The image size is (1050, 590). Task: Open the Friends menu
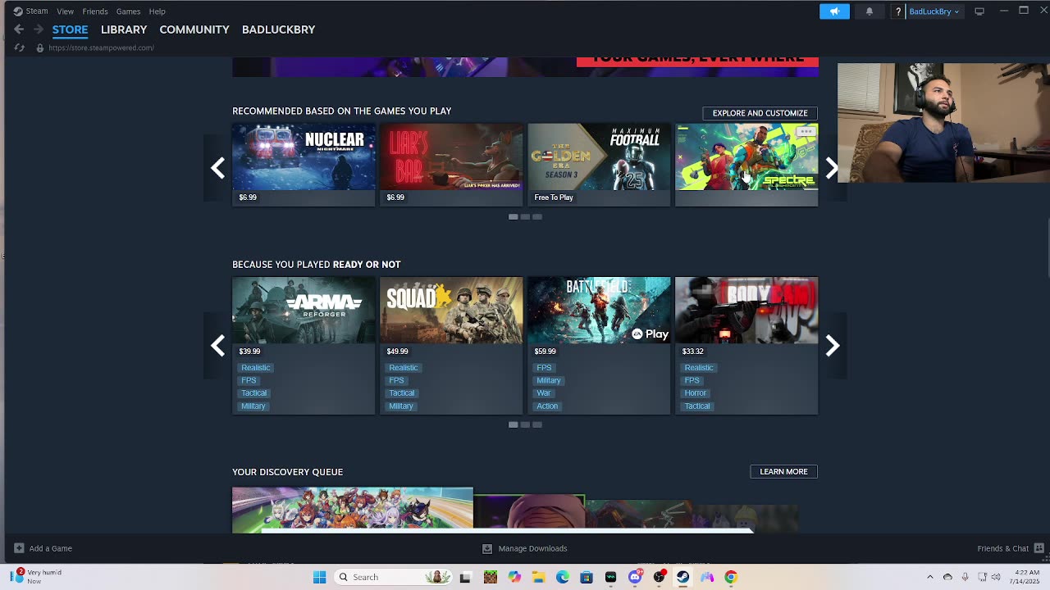(95, 11)
